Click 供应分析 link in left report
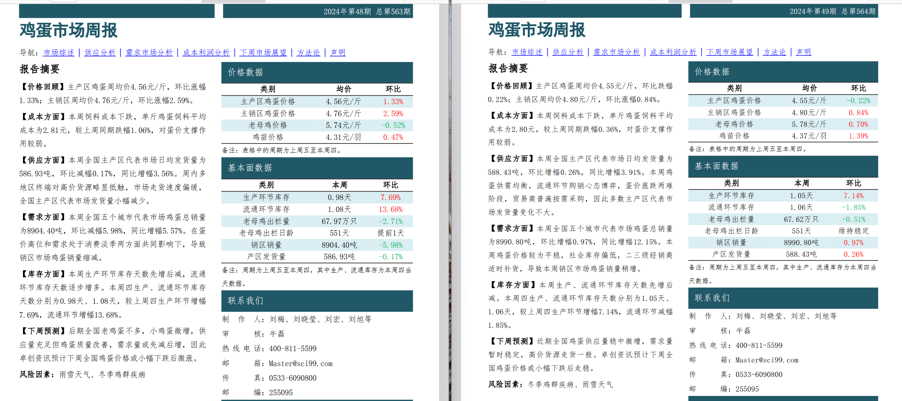Image resolution: width=902 pixels, height=401 pixels. tap(100, 53)
